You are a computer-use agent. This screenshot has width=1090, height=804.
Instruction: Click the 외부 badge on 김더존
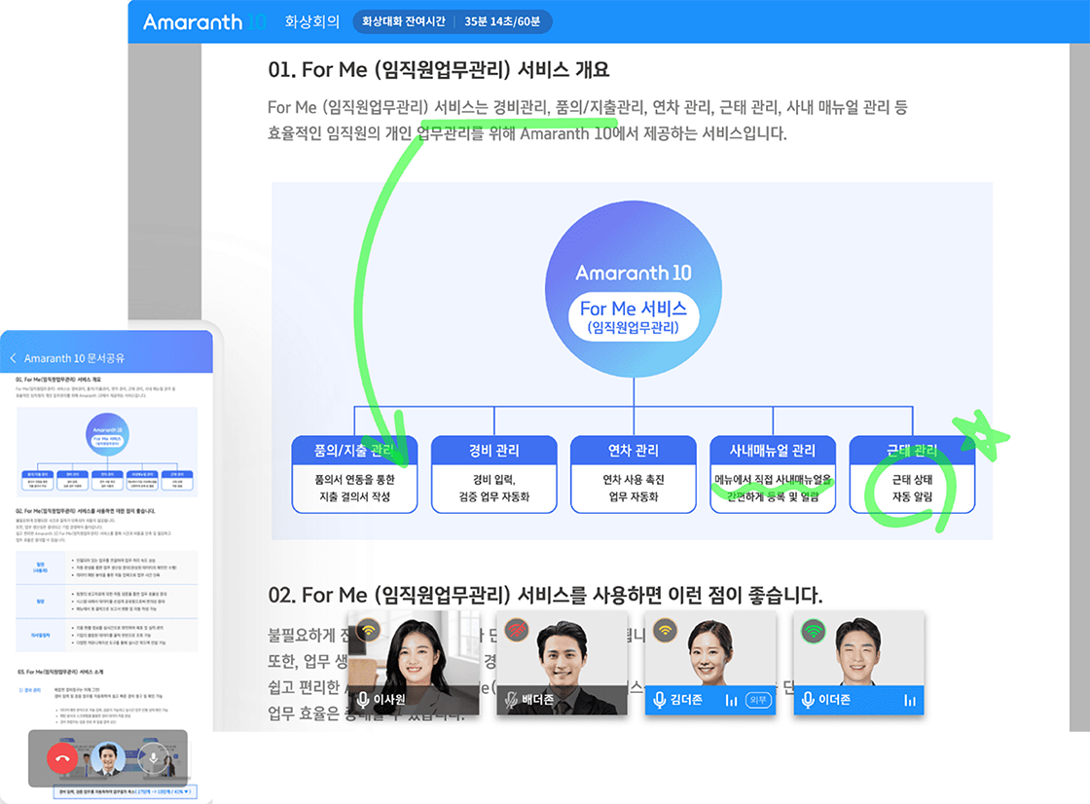pos(758,700)
